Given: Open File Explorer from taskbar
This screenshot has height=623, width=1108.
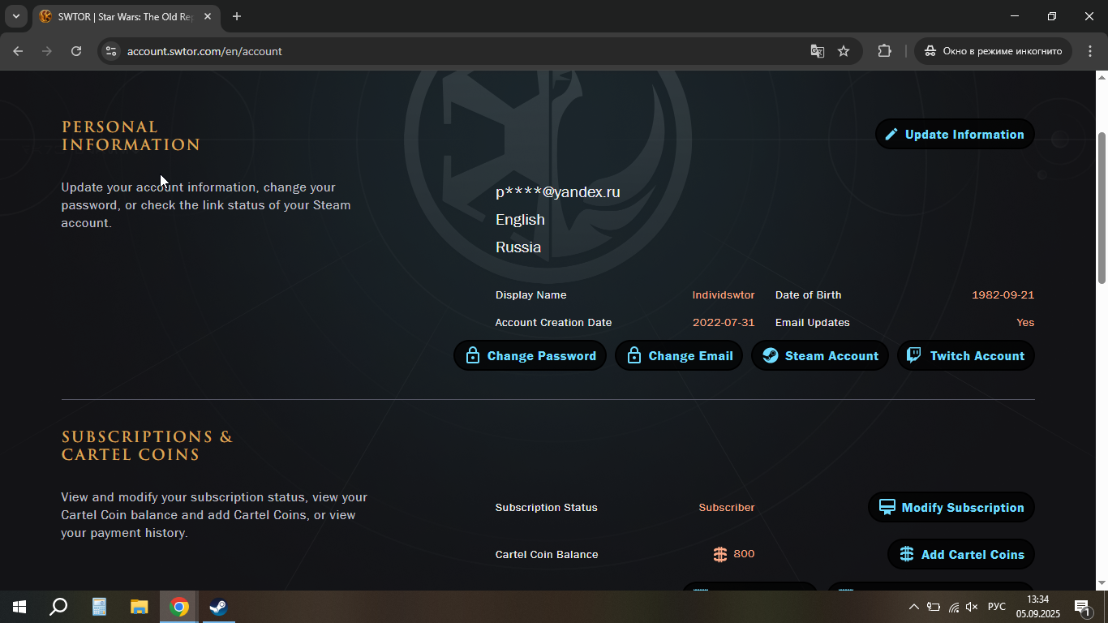Looking at the screenshot, I should click(140, 607).
